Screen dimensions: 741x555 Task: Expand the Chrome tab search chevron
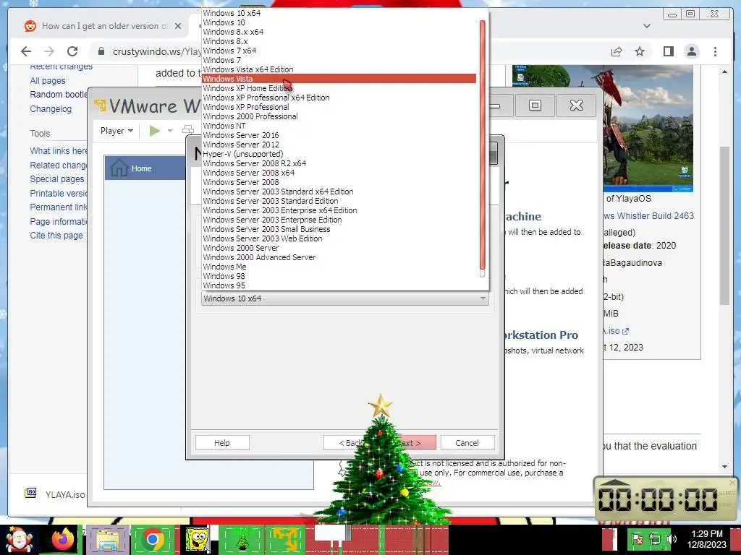647,26
